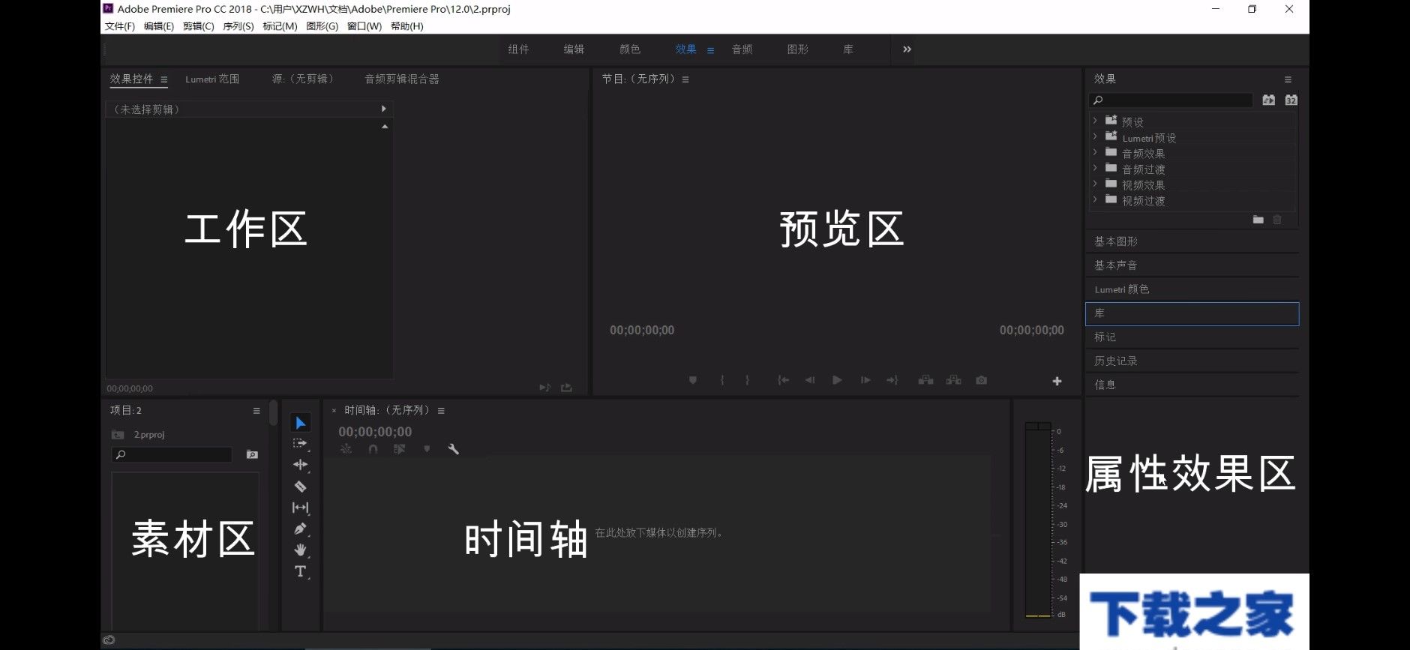This screenshot has width=1410, height=650.
Task: Select the Razor tool
Action: point(300,487)
